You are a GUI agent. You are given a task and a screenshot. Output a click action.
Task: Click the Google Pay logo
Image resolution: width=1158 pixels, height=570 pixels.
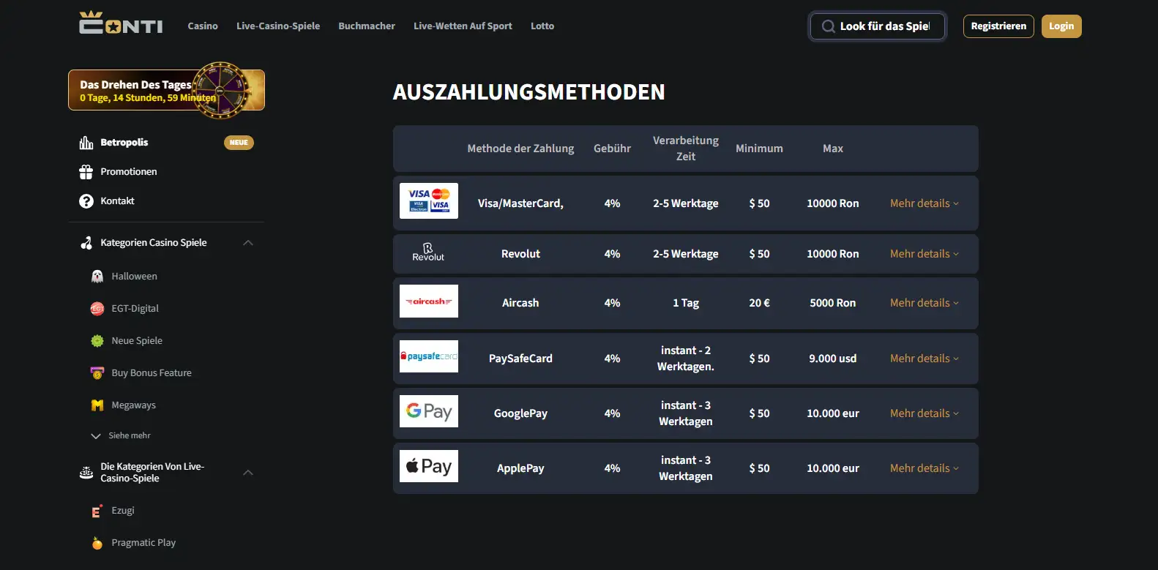(x=429, y=411)
